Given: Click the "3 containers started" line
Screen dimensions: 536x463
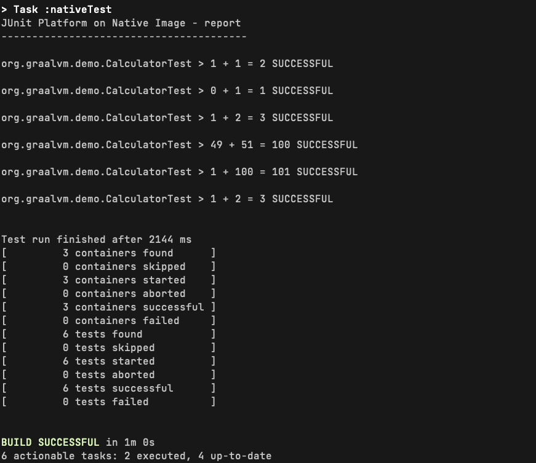Looking at the screenshot, I should [124, 280].
